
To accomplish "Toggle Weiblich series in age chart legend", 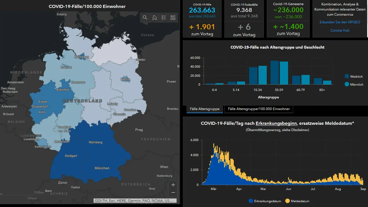I will pyautogui.click(x=354, y=76).
